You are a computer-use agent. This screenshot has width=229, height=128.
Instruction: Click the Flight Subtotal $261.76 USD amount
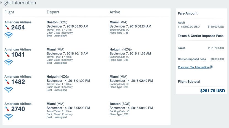click(x=212, y=91)
